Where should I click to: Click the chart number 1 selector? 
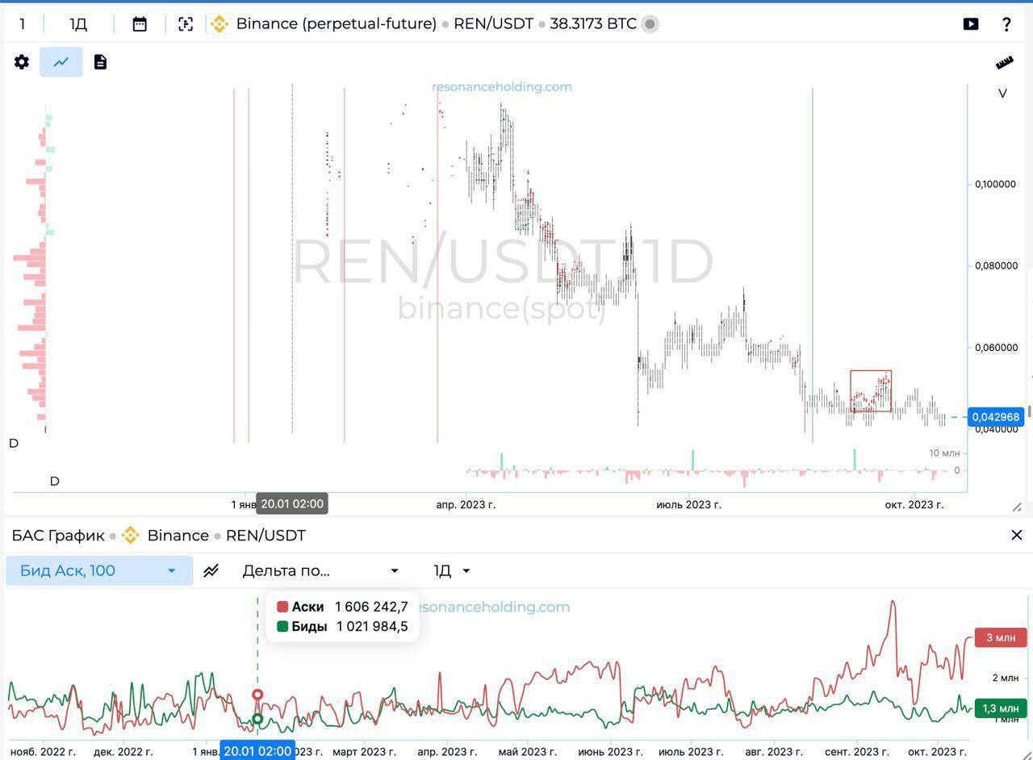tap(22, 24)
